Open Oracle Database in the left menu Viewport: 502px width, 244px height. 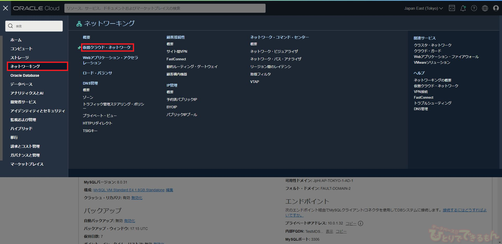[x=25, y=75]
